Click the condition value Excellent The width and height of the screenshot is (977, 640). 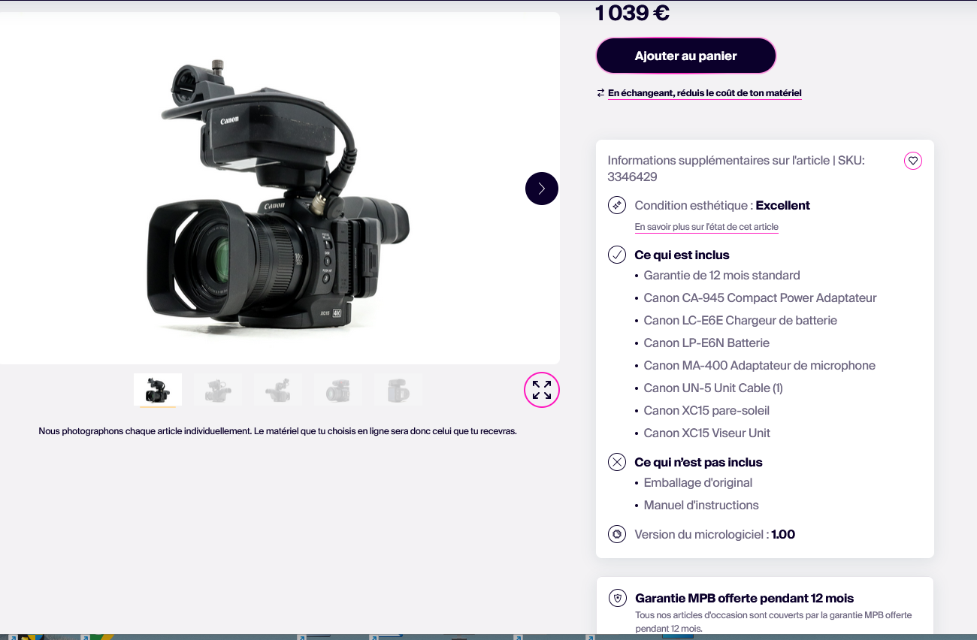783,205
